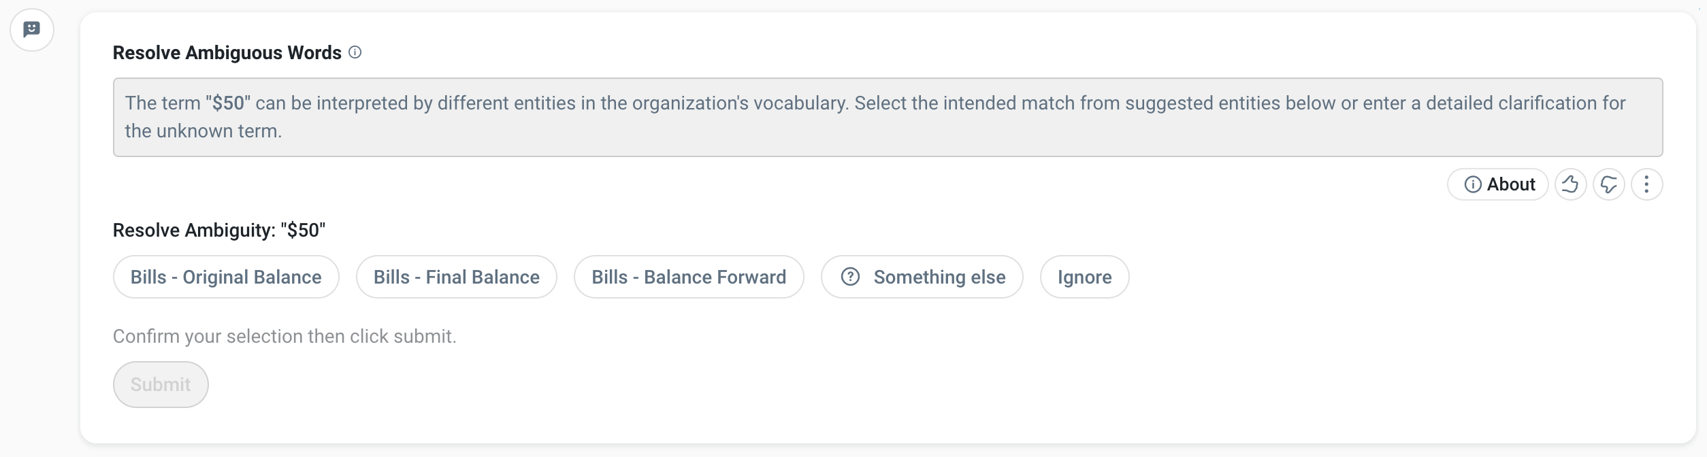Choose "Something else" for the term

coord(939,277)
